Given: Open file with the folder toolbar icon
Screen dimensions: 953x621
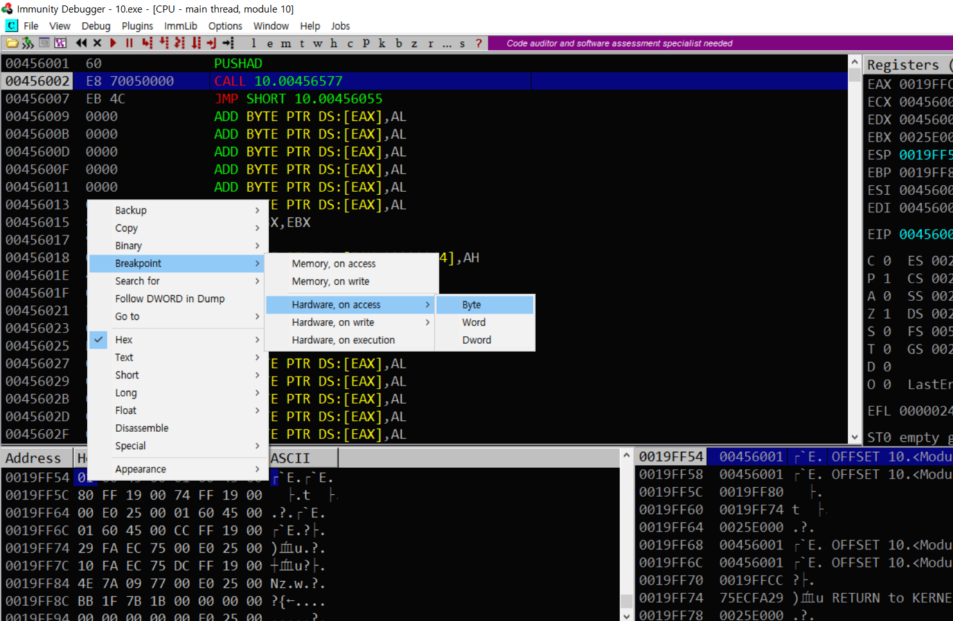Looking at the screenshot, I should point(12,43).
